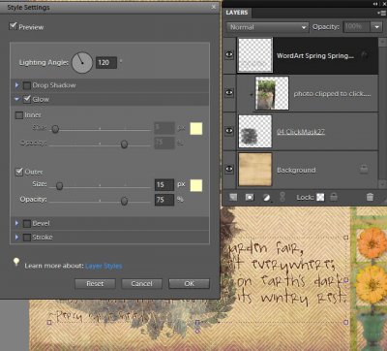Enable the Stroke checkbox

click(x=27, y=238)
